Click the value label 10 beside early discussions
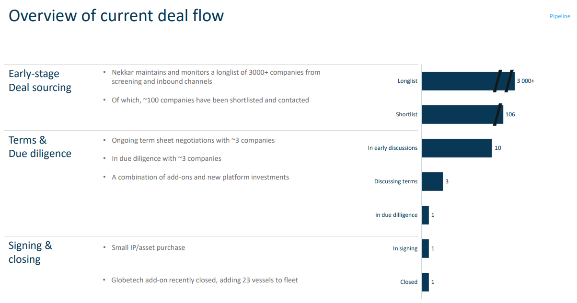 [498, 148]
